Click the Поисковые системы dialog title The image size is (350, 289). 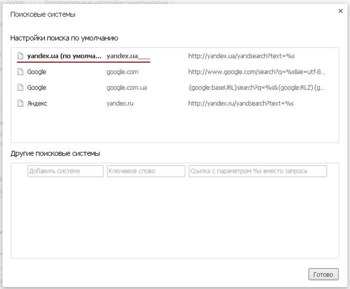pos(43,15)
